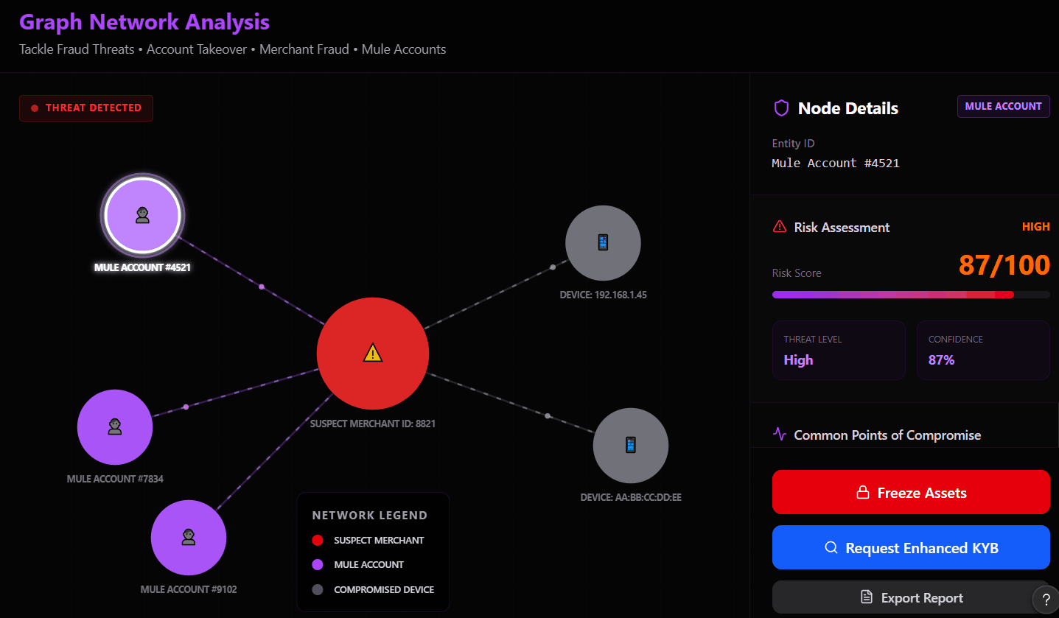
Task: Click the Confidence 87% card
Action: tap(983, 350)
